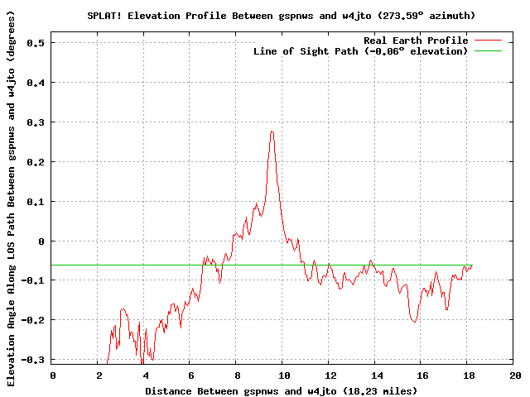The width and height of the screenshot is (530, 397).
Task: Click the x-axis tick value 2
Action: 99,375
